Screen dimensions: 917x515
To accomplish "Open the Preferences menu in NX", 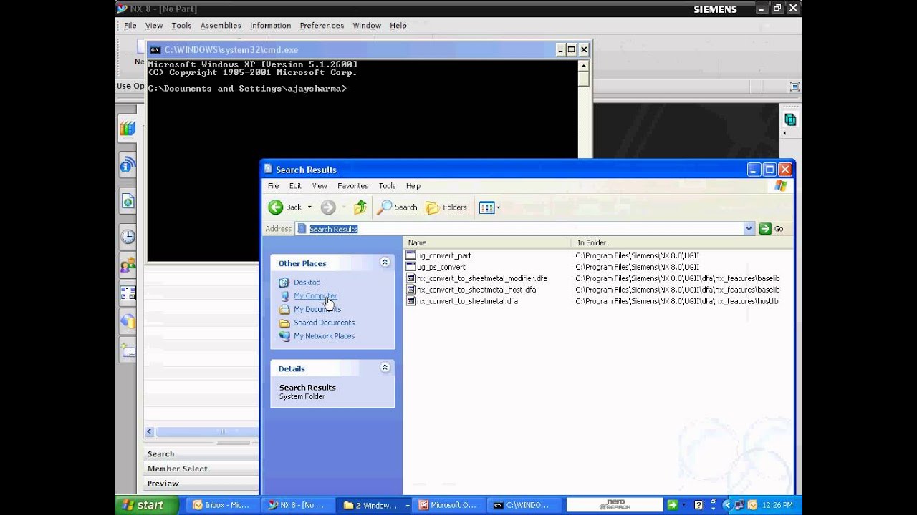I will point(322,26).
